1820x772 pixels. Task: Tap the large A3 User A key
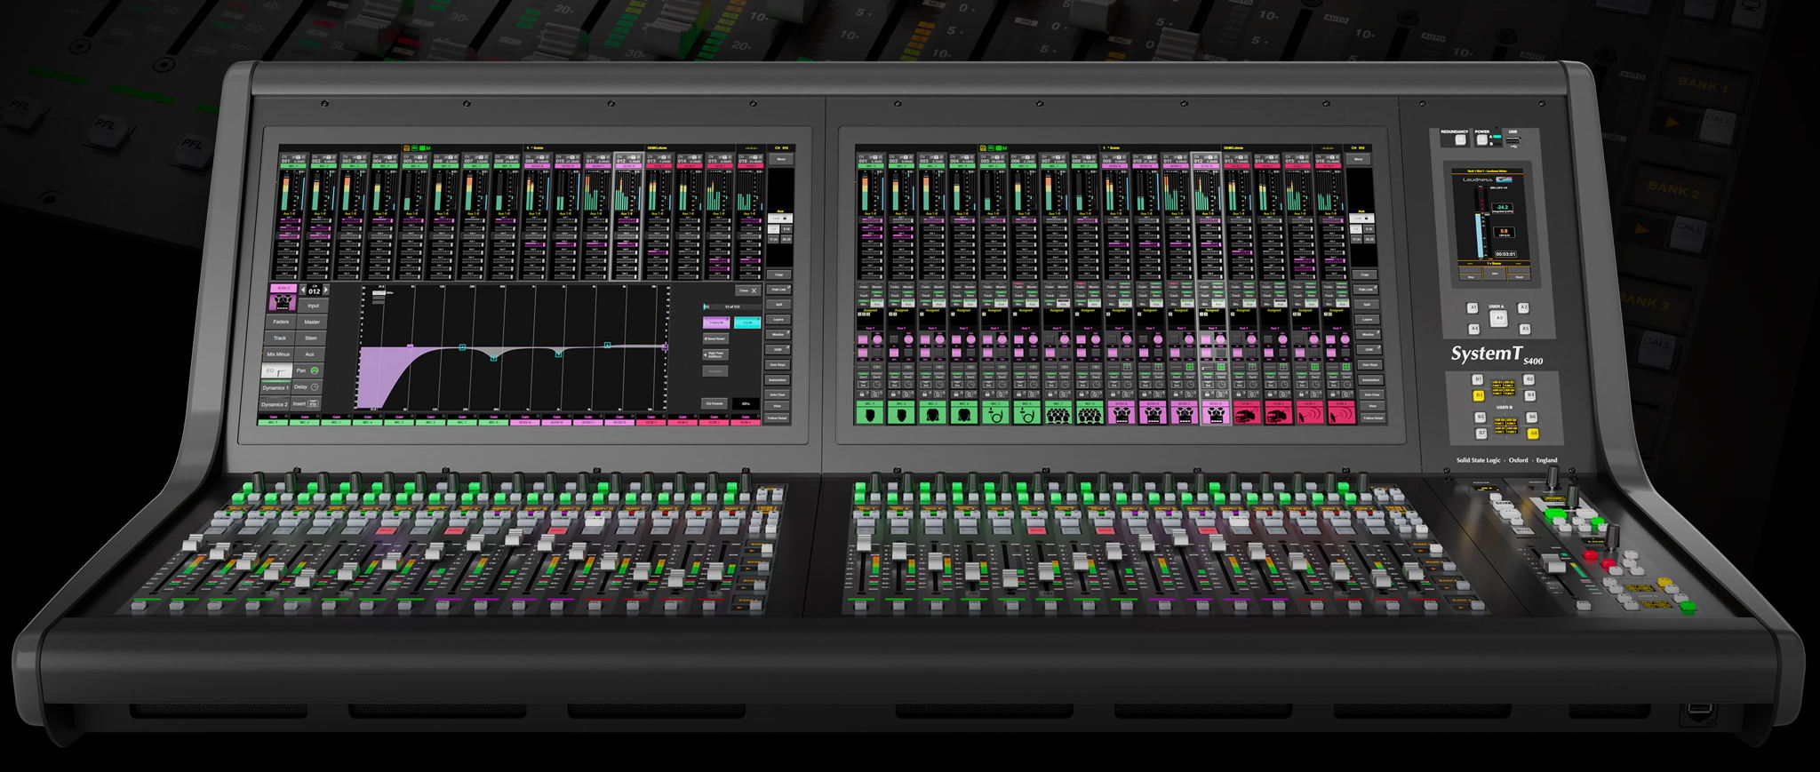pos(1499,318)
